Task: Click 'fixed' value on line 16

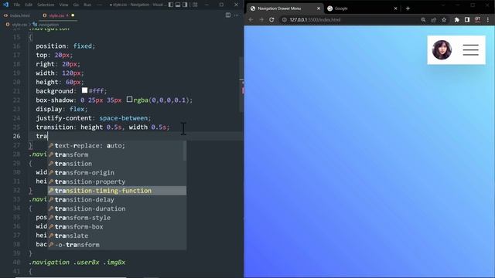Action: click(83, 46)
